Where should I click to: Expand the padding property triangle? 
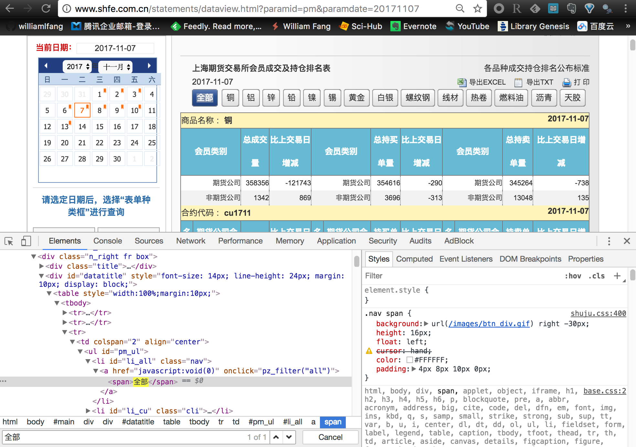point(414,369)
